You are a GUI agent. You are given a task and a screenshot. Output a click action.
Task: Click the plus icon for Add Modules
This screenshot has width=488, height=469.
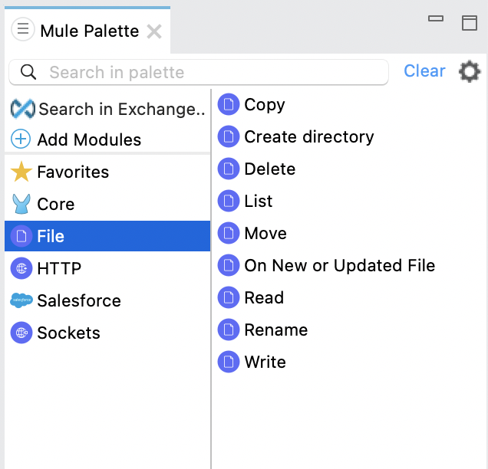pyautogui.click(x=21, y=139)
